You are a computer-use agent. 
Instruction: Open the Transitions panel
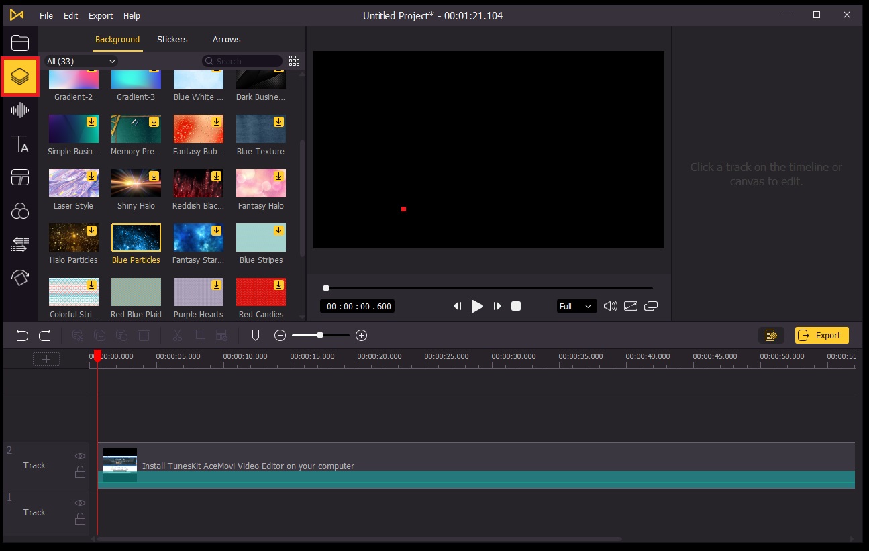tap(20, 177)
